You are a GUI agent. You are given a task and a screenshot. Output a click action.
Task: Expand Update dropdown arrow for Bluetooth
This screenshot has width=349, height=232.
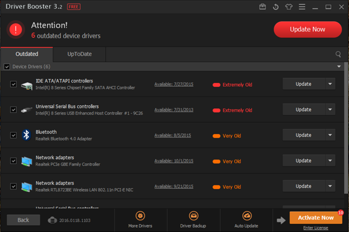[x=330, y=135]
